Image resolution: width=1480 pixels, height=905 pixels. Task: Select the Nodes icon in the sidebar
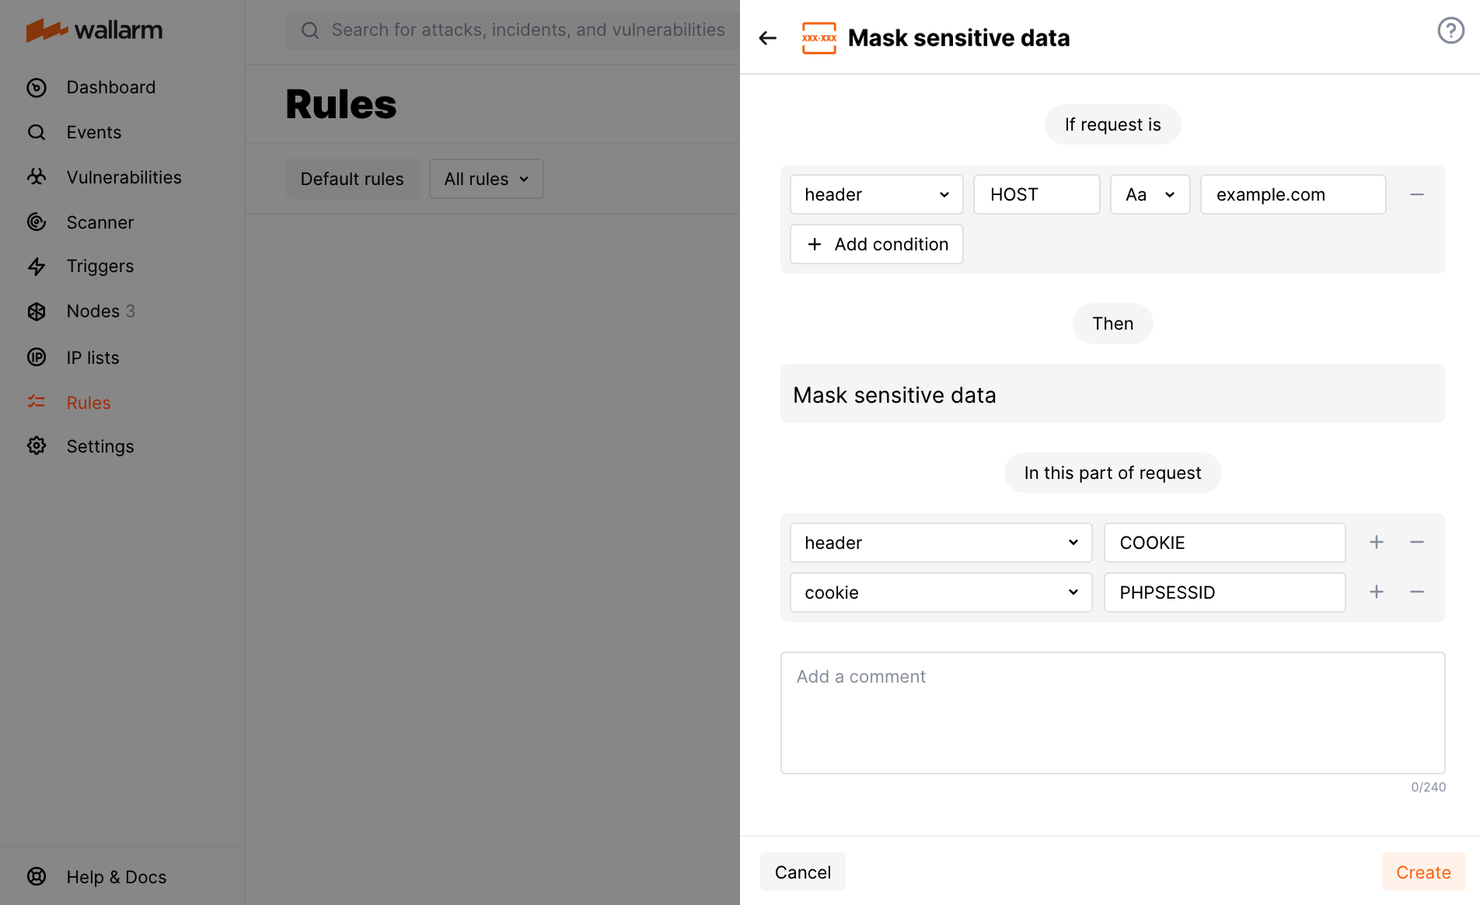click(x=37, y=311)
